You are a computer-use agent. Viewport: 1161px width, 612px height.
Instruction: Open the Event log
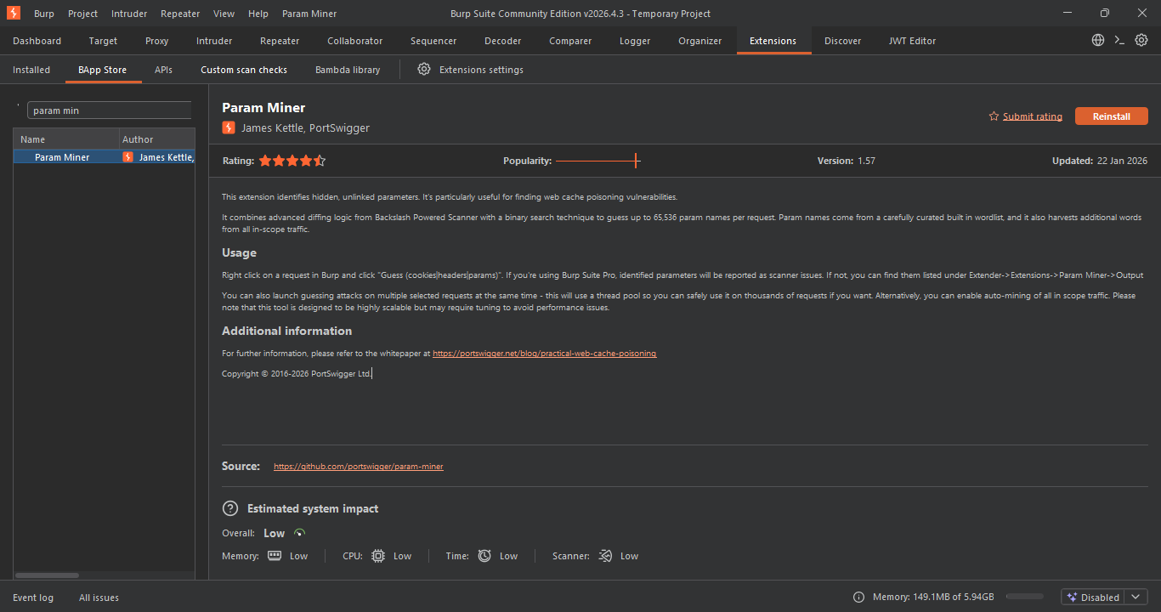pyautogui.click(x=33, y=598)
